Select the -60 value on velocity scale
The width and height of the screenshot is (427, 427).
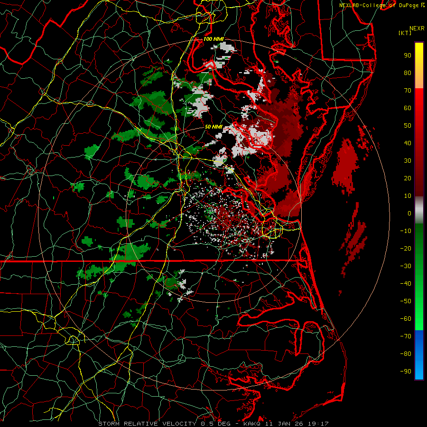(406, 319)
